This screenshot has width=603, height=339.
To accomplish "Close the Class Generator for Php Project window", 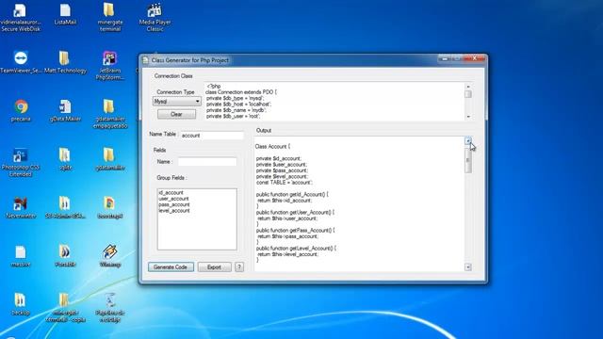I will 475,58.
